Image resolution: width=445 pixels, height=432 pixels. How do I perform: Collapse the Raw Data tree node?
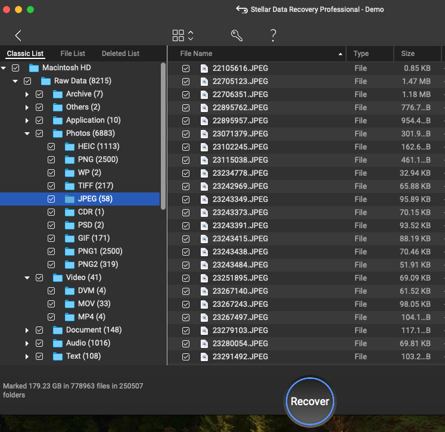tap(15, 81)
